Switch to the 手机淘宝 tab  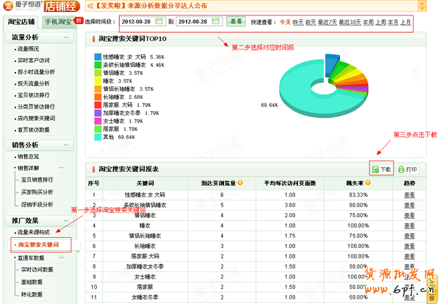[58, 21]
